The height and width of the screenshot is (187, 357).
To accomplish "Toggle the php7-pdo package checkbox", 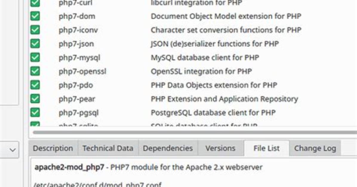I will point(35,85).
